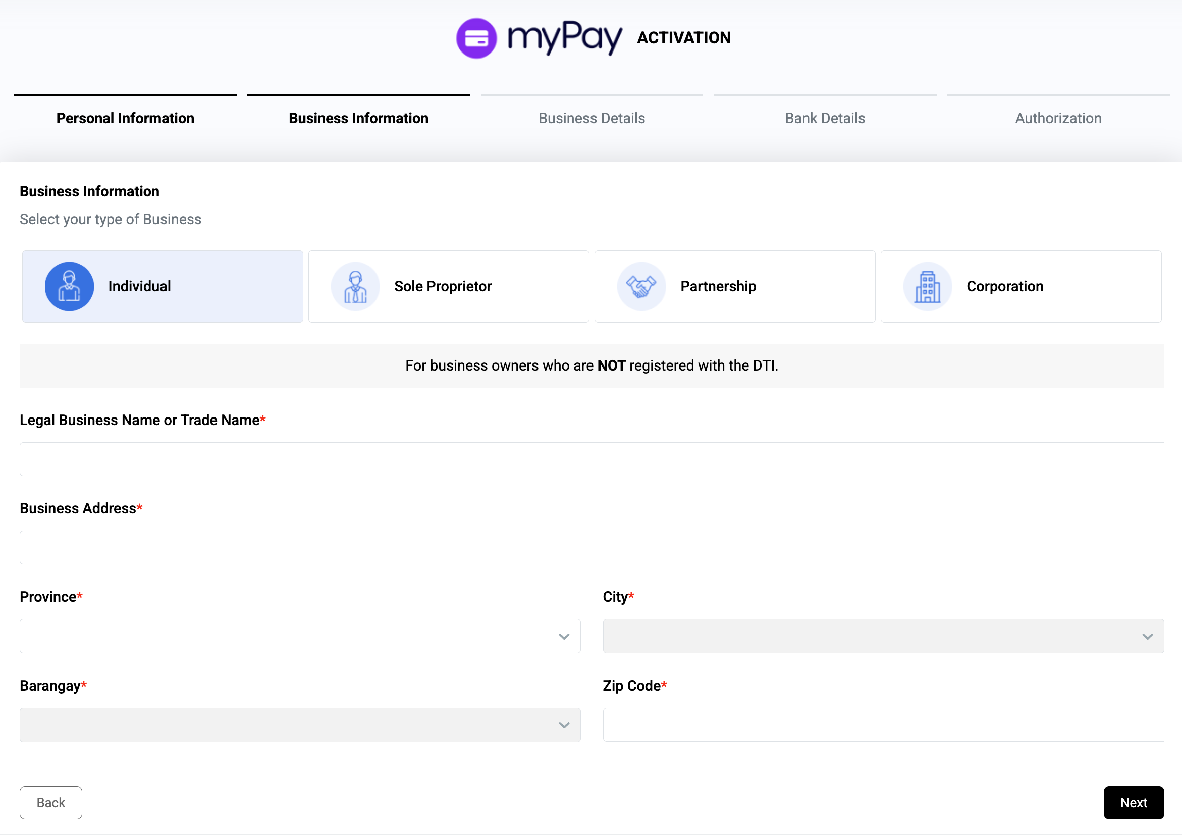The height and width of the screenshot is (836, 1182).
Task: Switch to Business Details step tab
Action: tap(592, 118)
